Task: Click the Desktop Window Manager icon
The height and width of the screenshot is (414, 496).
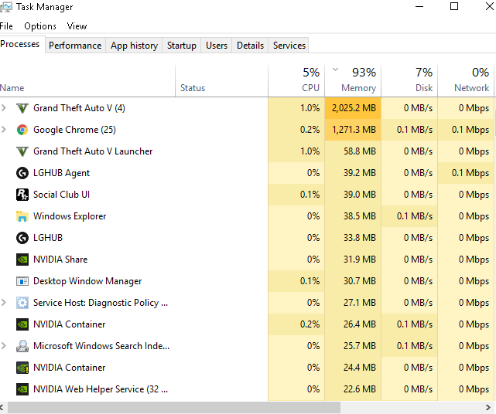Action: coord(22,281)
